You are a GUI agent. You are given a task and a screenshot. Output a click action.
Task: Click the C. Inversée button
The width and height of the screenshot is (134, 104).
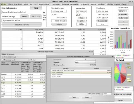pos(123,18)
